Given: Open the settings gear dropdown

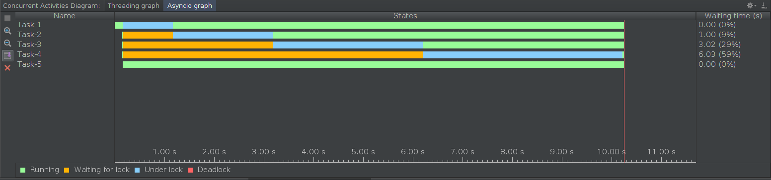Looking at the screenshot, I should pyautogui.click(x=751, y=6).
